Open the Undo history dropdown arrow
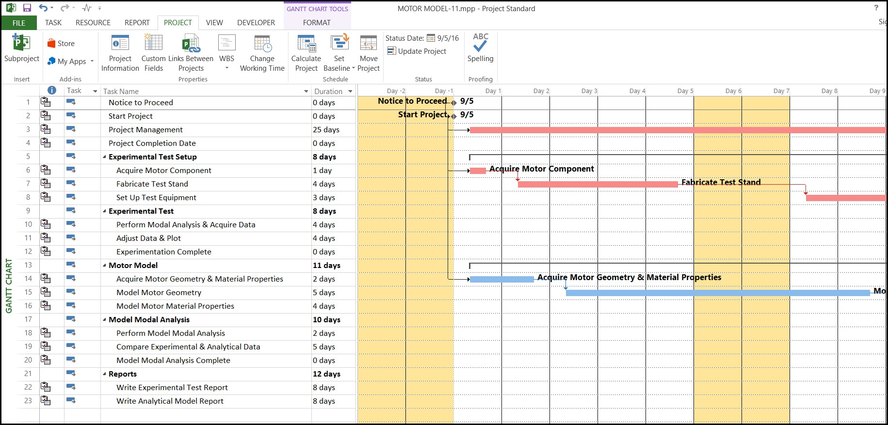The height and width of the screenshot is (425, 888). tap(52, 8)
